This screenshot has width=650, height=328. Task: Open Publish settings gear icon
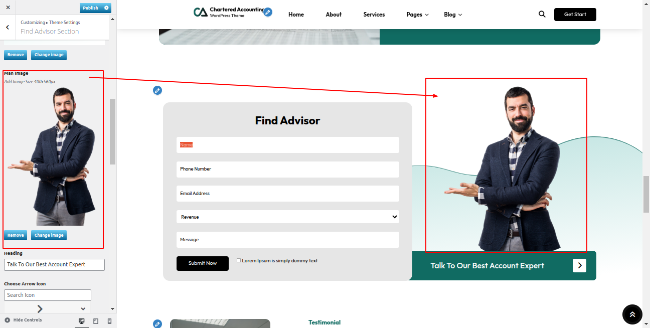point(106,8)
